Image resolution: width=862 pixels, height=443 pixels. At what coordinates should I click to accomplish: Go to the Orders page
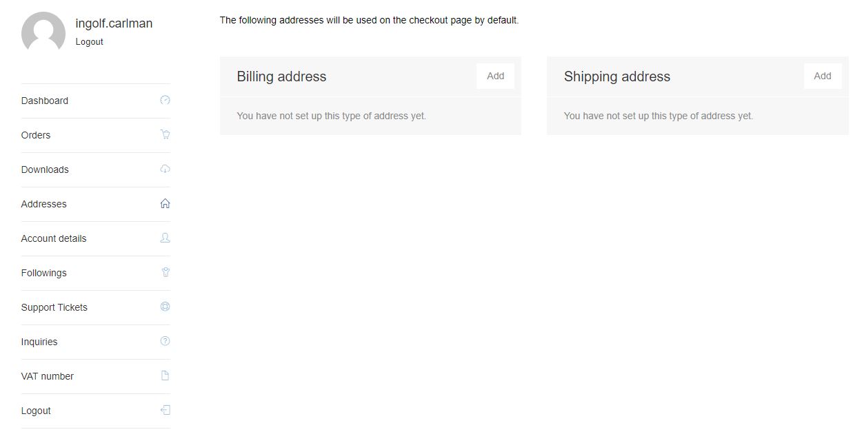pos(36,135)
